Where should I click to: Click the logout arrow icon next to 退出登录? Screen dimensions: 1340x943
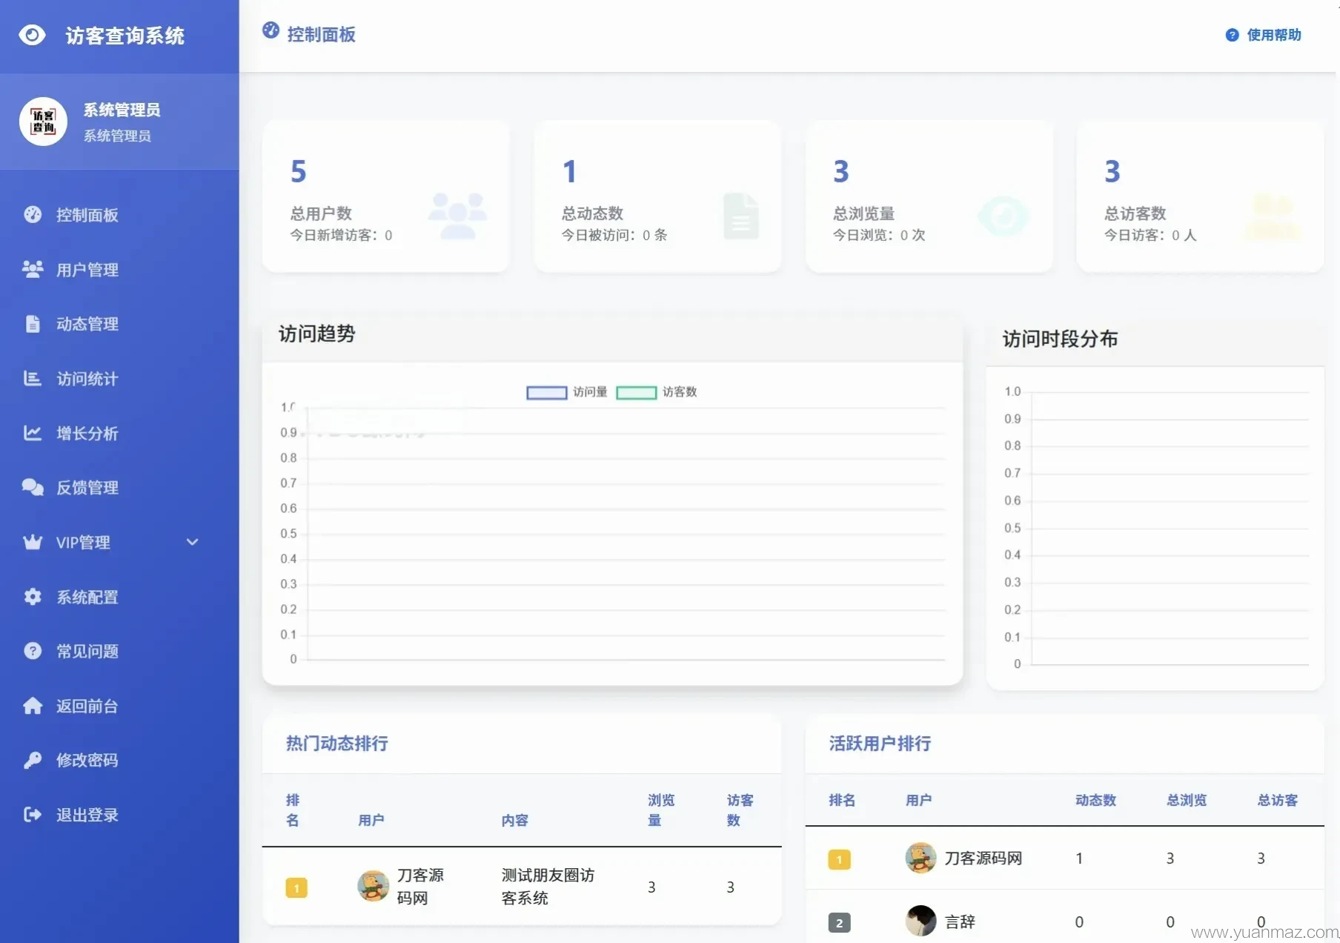(x=33, y=815)
